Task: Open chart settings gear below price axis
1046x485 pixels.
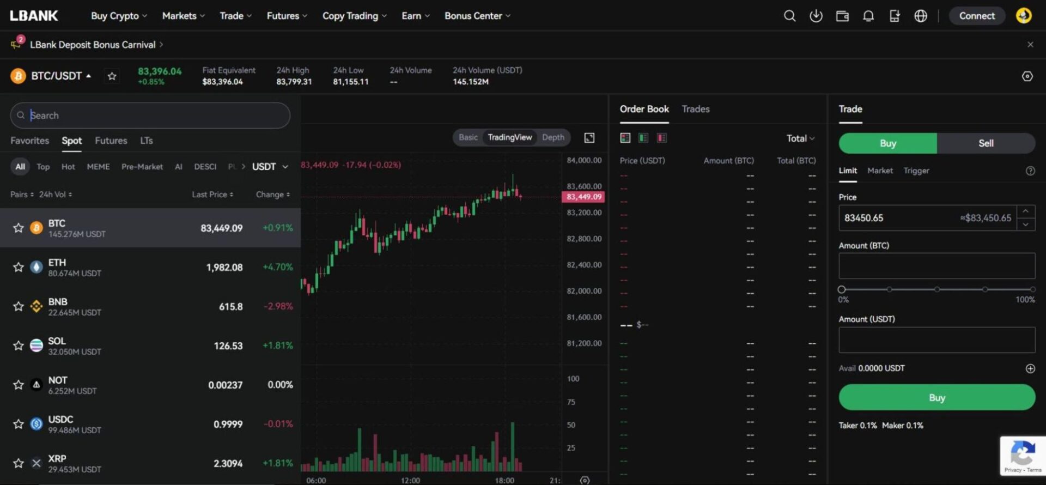Action: coord(585,480)
